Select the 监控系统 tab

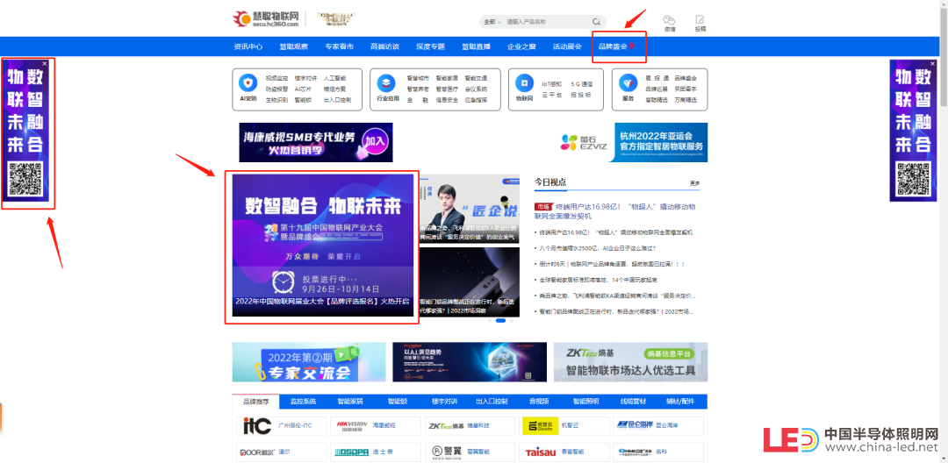tap(303, 401)
